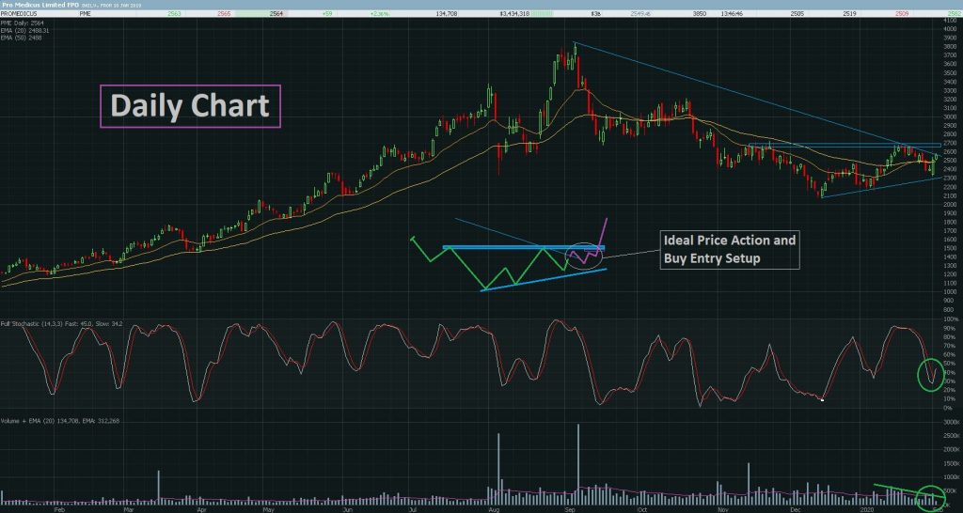963x513 pixels.
Task: Click the 2505 value in quote row
Action: pyautogui.click(x=797, y=13)
